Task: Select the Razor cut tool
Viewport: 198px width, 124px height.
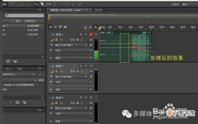Action: pyautogui.click(x=42, y=4)
